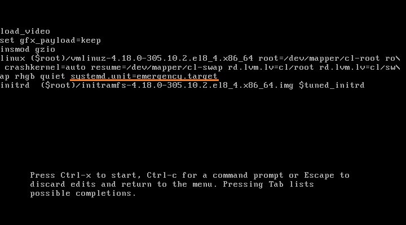The height and width of the screenshot is (225, 406).
Task: Click the $tuned_initrd variable
Action: (332, 85)
